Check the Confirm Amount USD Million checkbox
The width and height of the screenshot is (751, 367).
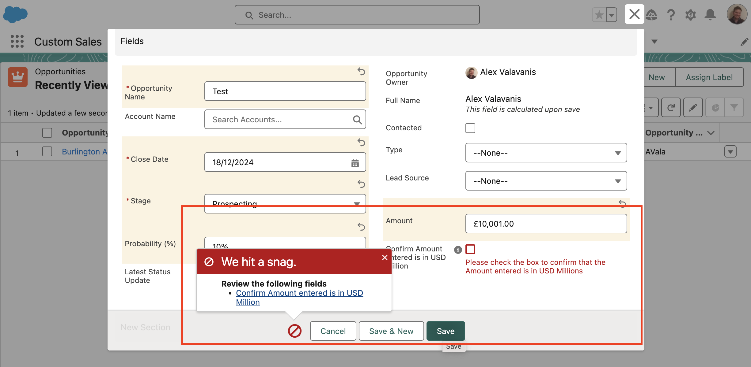470,249
